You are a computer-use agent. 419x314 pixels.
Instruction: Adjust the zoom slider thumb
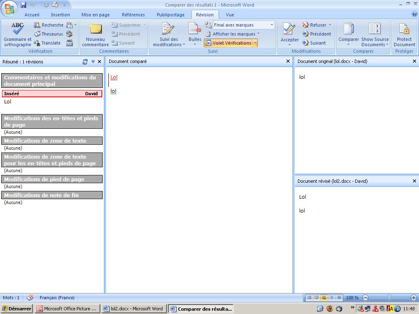(390, 298)
